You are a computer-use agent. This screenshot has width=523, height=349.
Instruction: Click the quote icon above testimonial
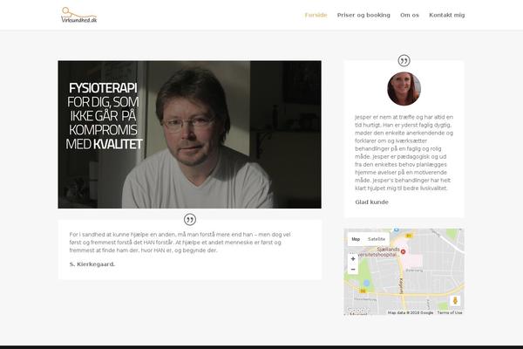pos(404,61)
